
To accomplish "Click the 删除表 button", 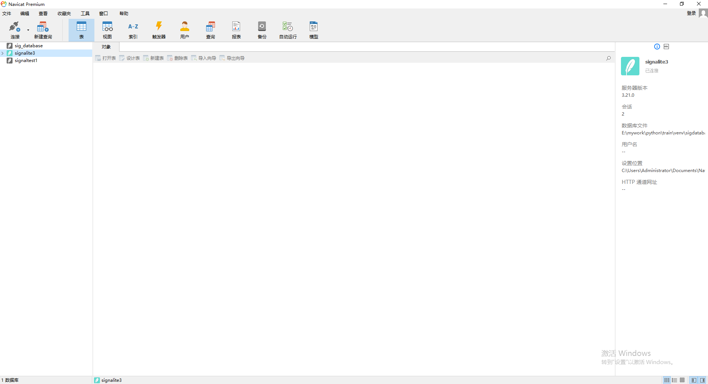I will (x=177, y=58).
